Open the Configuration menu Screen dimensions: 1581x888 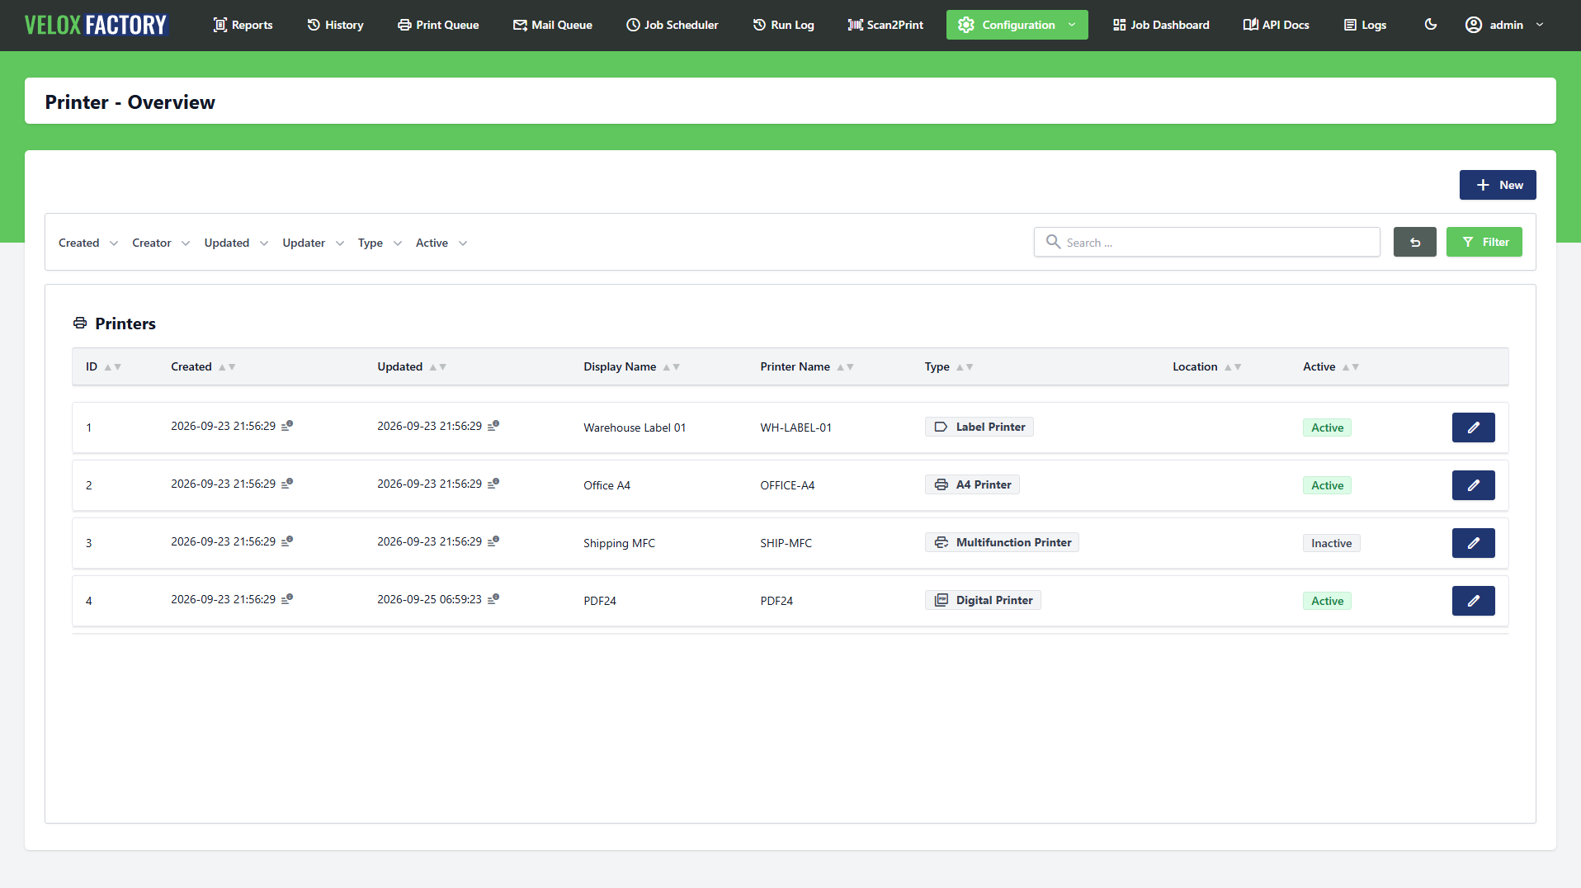(x=1017, y=25)
